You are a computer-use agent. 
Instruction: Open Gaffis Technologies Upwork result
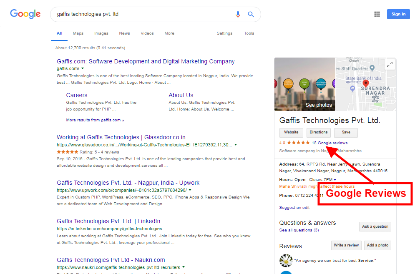tap(128, 183)
